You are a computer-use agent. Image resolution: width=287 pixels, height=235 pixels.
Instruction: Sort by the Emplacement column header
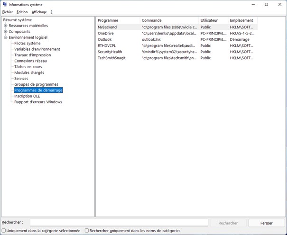click(243, 20)
